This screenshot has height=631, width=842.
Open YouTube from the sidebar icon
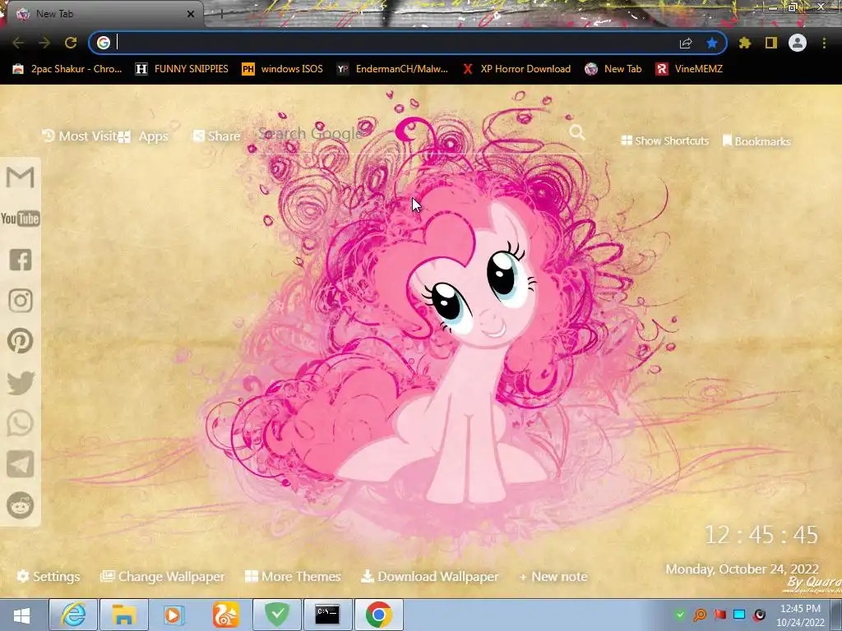21,219
